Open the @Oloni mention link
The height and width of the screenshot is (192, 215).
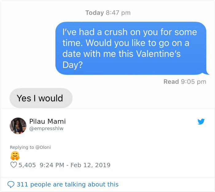pos(43,147)
